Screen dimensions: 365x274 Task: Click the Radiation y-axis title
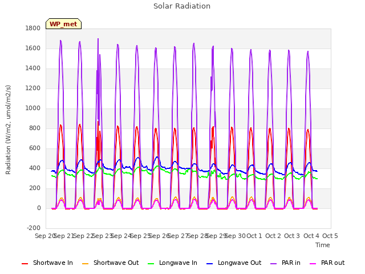[x=8, y=130]
